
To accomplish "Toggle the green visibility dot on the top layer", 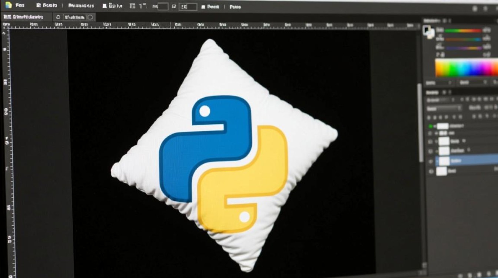I will [430, 126].
